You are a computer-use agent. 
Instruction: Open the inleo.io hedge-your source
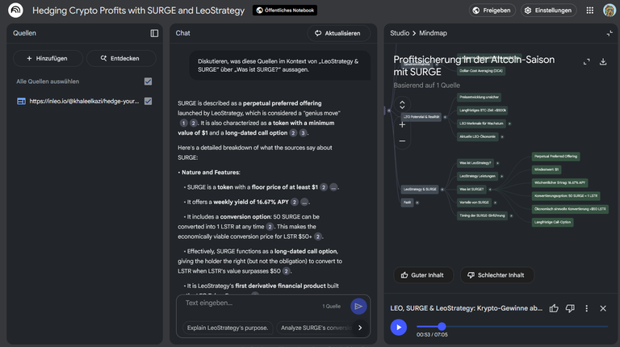tap(84, 101)
